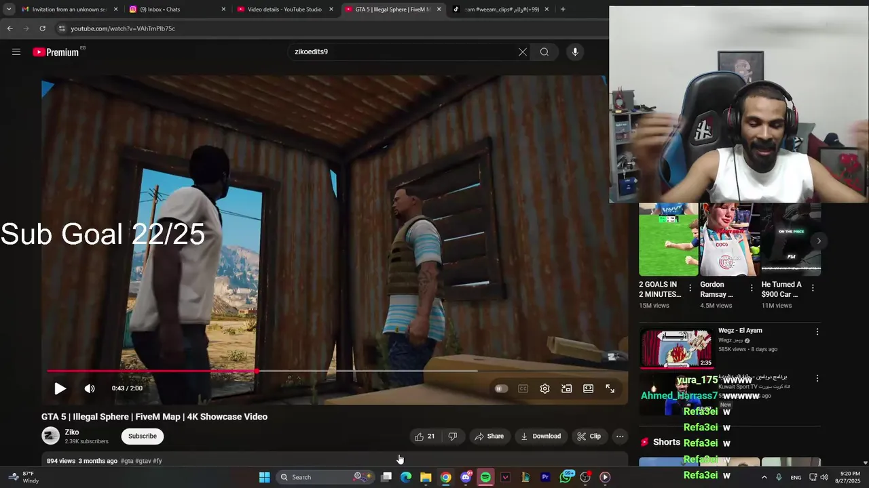Screen dimensions: 869x488
Task: Share the video
Action: click(489, 436)
